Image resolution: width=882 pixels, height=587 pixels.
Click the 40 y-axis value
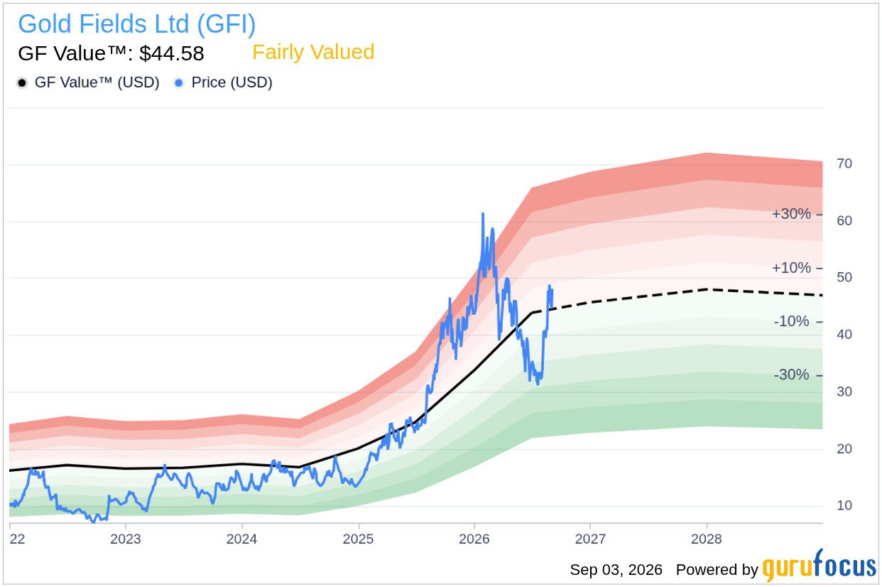pos(844,335)
